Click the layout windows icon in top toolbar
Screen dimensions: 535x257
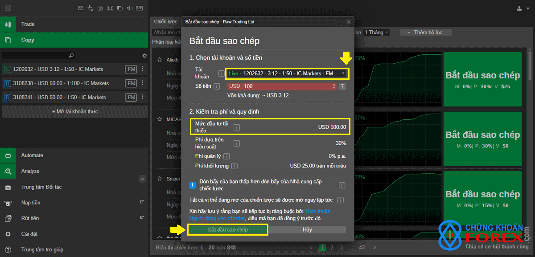(120, 8)
